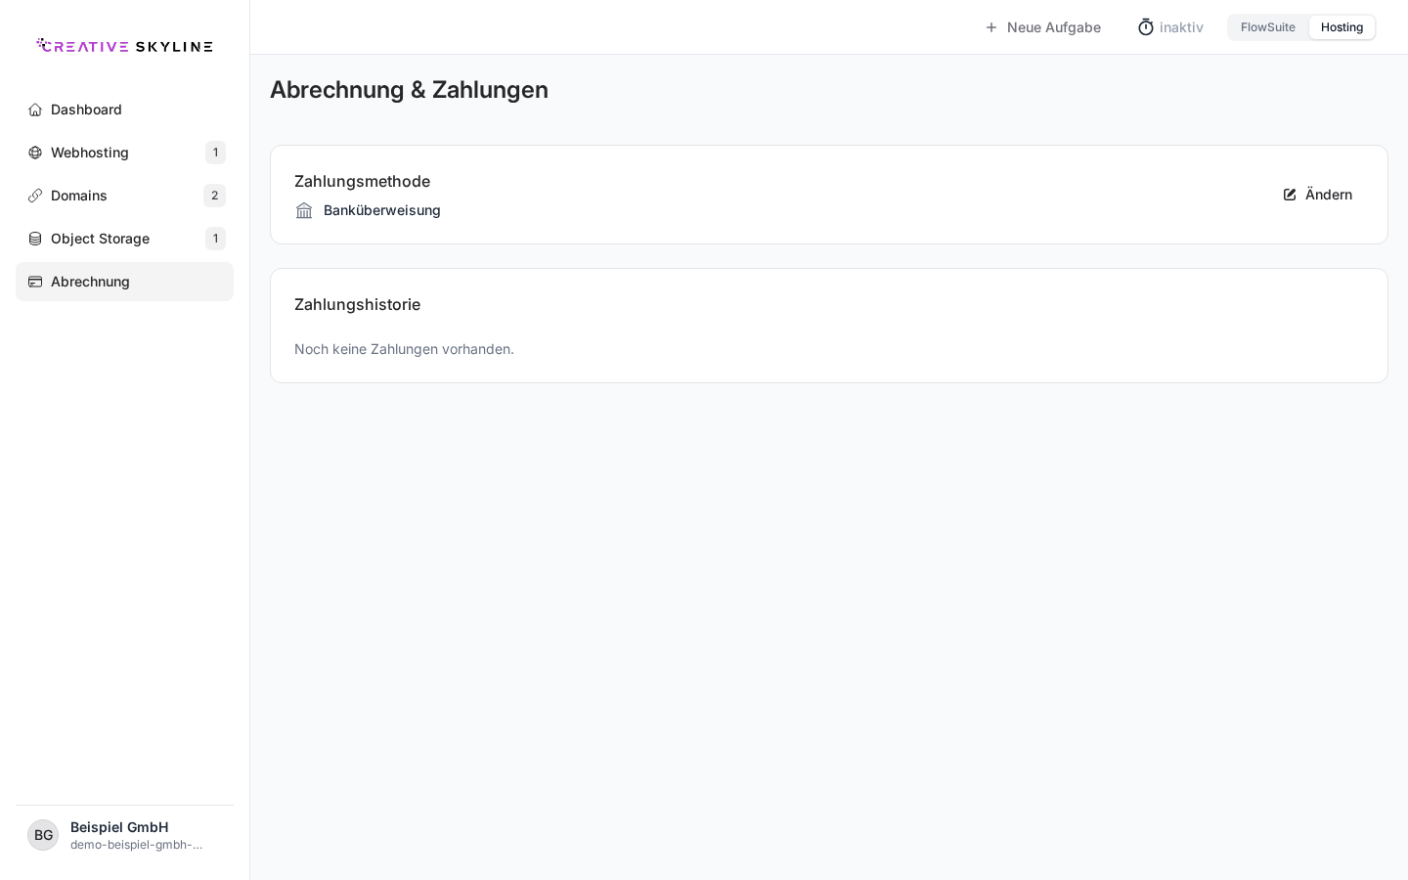Screen dimensions: 1408x880
Task: Click 'Noch keine Zahlungen vorhanden.' message
Action: pos(404,349)
